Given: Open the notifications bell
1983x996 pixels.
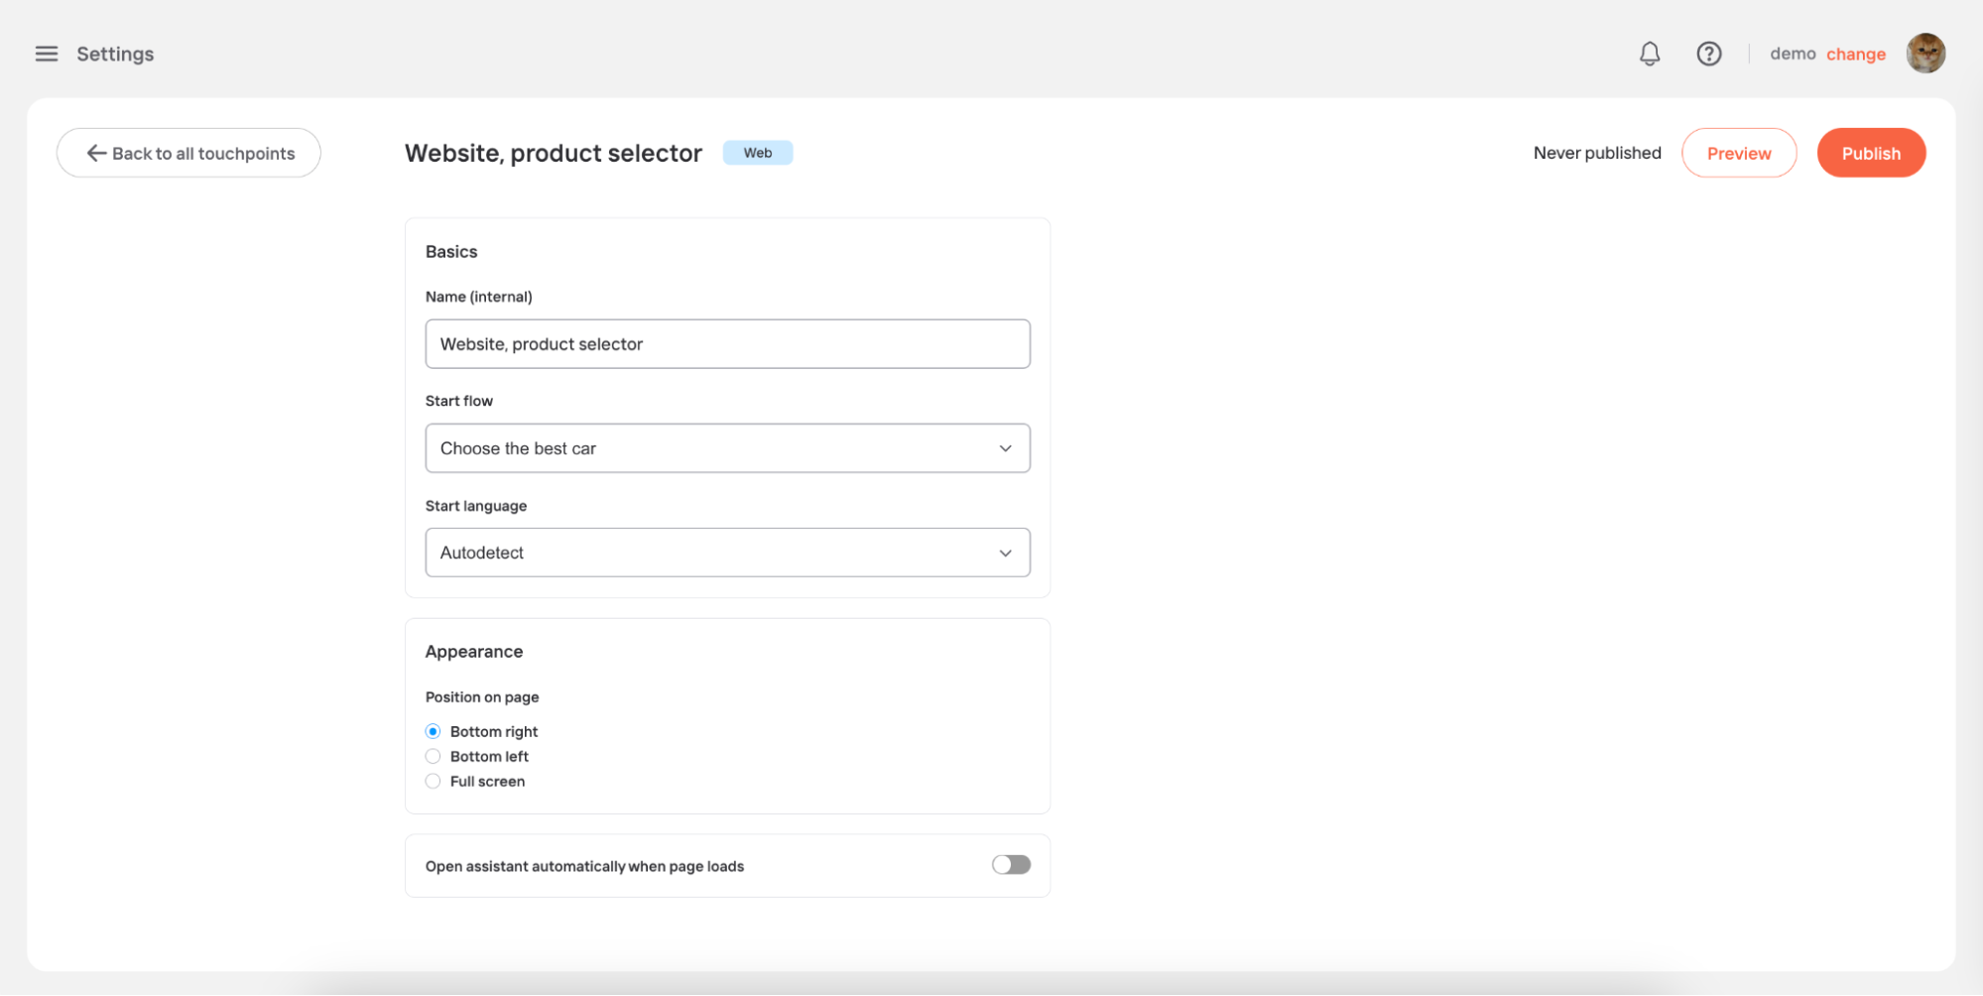Looking at the screenshot, I should [x=1650, y=54].
